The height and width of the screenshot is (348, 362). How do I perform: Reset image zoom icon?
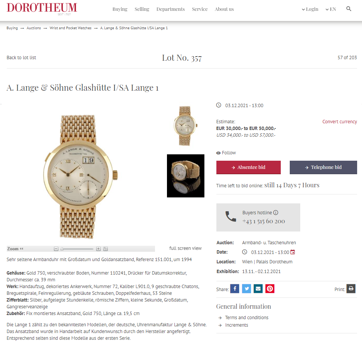[106, 249]
